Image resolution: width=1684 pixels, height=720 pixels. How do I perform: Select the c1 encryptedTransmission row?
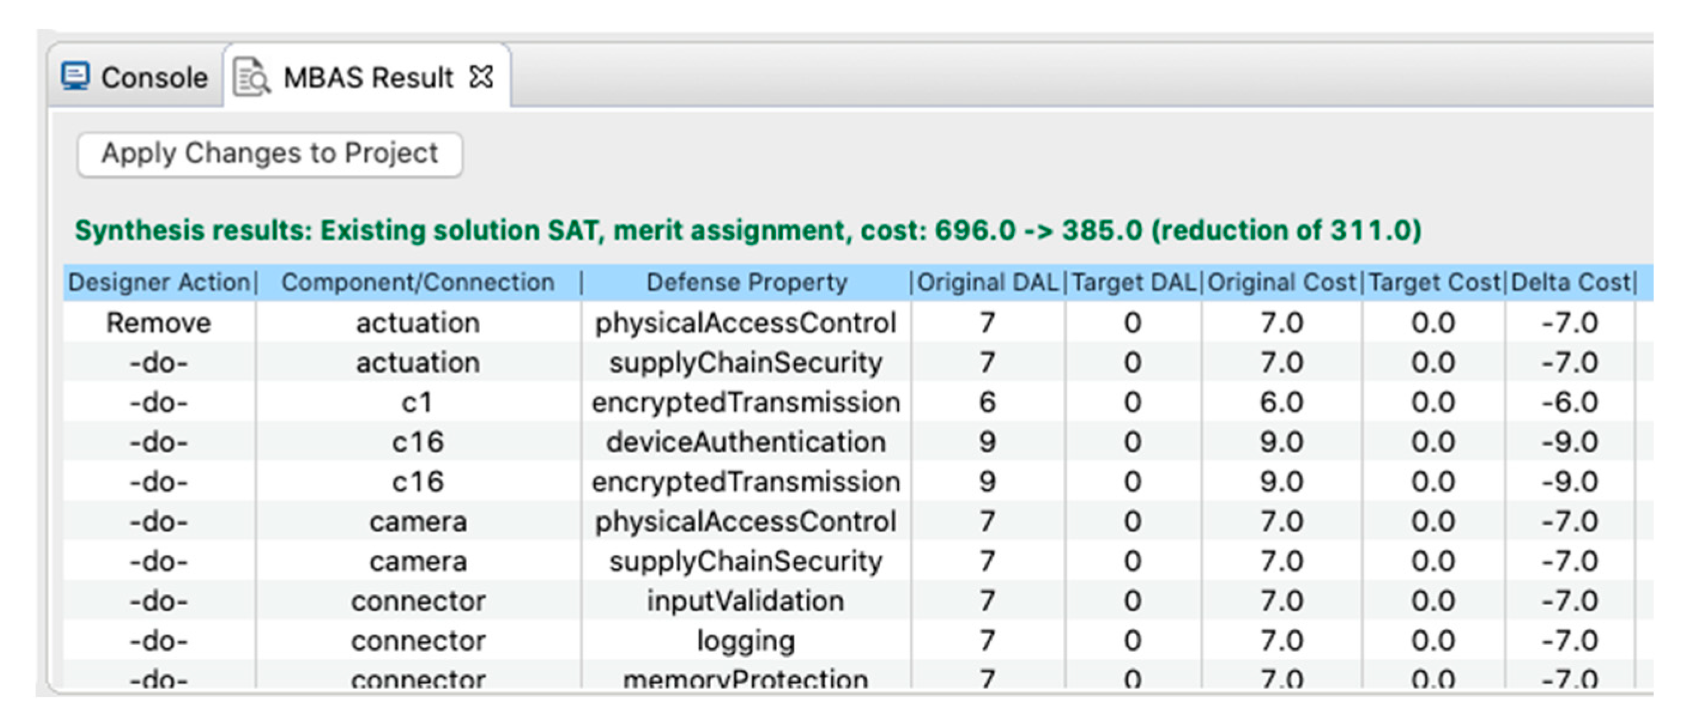pos(745,402)
